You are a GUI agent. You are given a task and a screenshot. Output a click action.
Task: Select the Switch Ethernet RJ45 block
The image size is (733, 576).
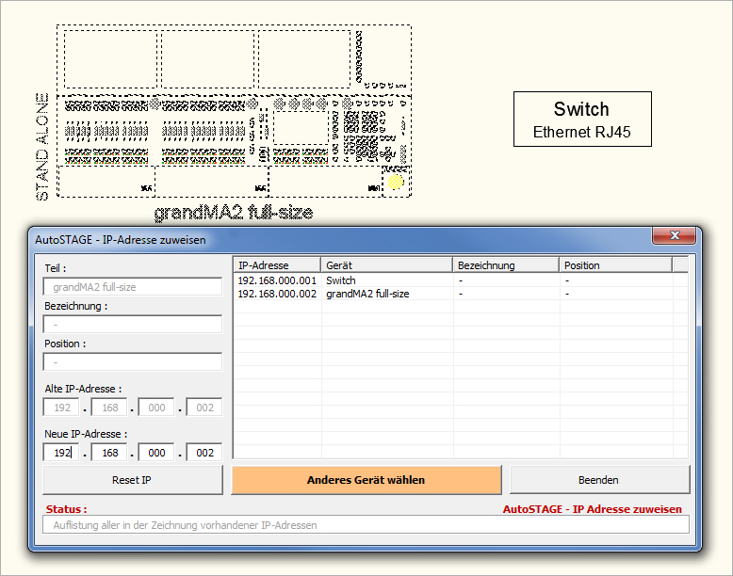(581, 120)
